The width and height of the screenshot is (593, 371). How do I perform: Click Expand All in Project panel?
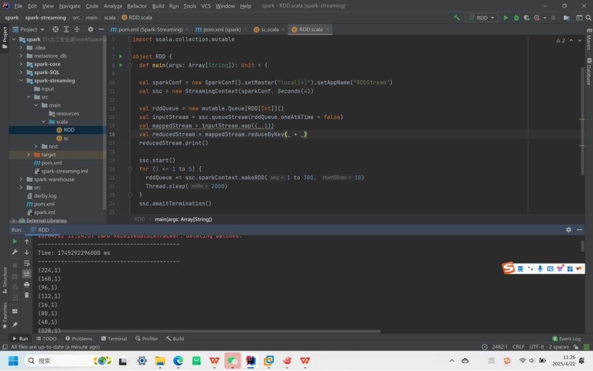pos(66,29)
